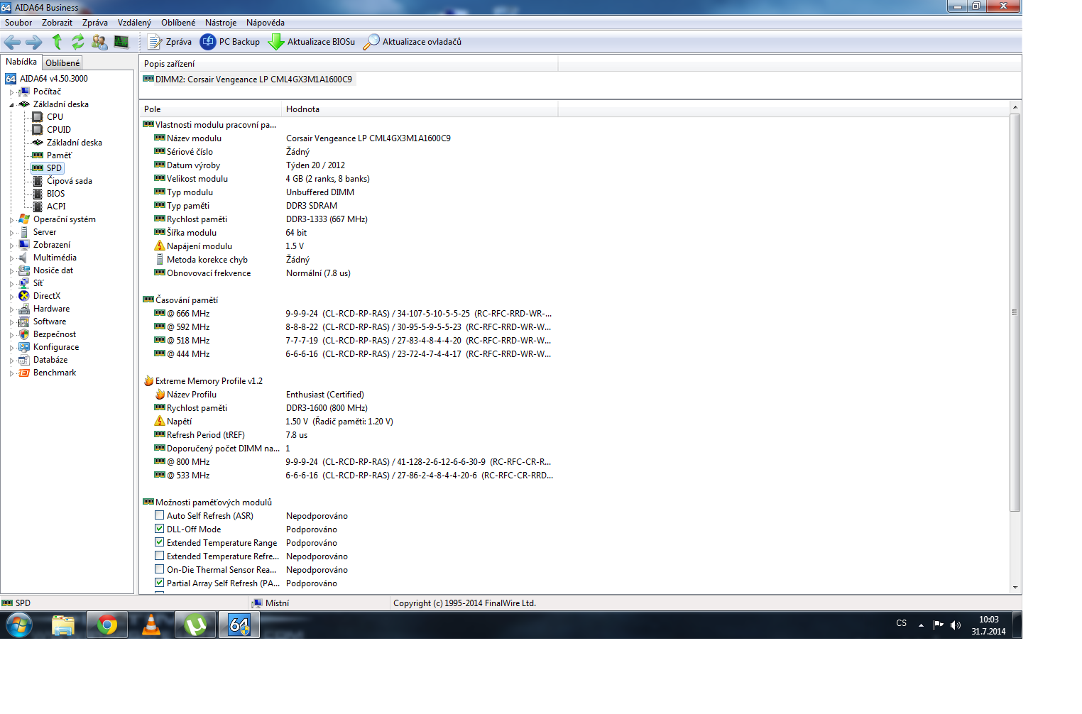Toggle the Auto Self Refresh (ASR) checkbox
The height and width of the screenshot is (714, 1082).
tap(160, 516)
